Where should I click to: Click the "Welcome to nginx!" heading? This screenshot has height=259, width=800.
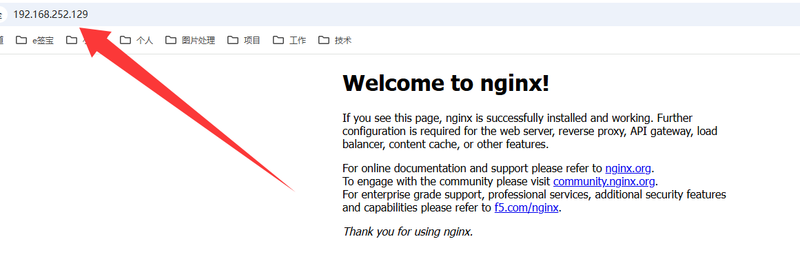coord(446,83)
